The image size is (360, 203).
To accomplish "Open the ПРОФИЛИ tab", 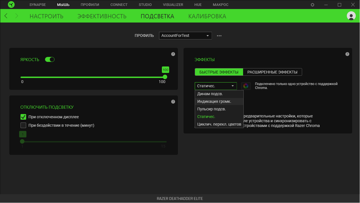I will coord(90,5).
